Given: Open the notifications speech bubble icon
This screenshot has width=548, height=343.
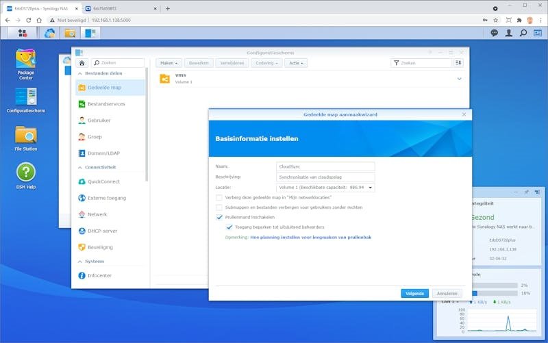Looking at the screenshot, I should tap(494, 33).
